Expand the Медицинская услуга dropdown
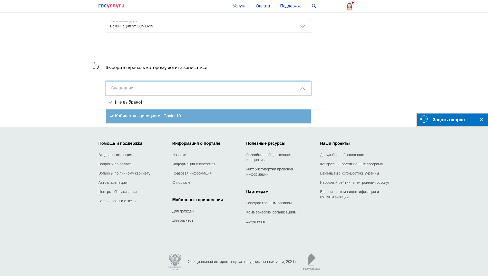The width and height of the screenshot is (488, 276). point(208,26)
